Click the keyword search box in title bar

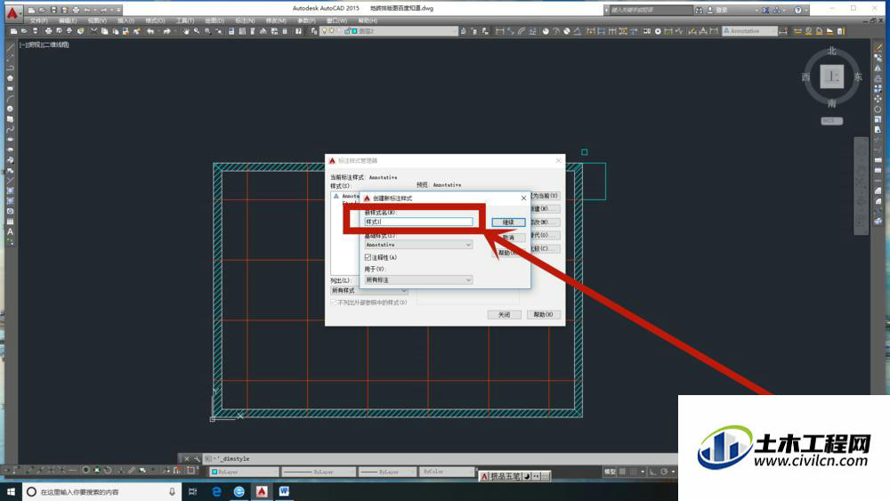(x=650, y=10)
